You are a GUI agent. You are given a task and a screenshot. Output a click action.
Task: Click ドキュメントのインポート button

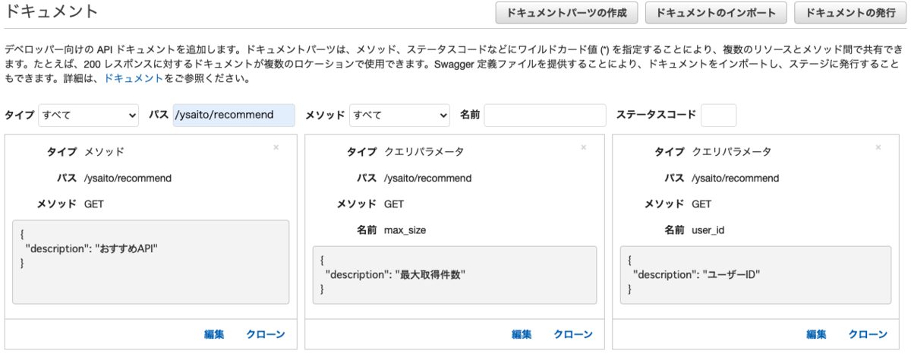point(716,13)
